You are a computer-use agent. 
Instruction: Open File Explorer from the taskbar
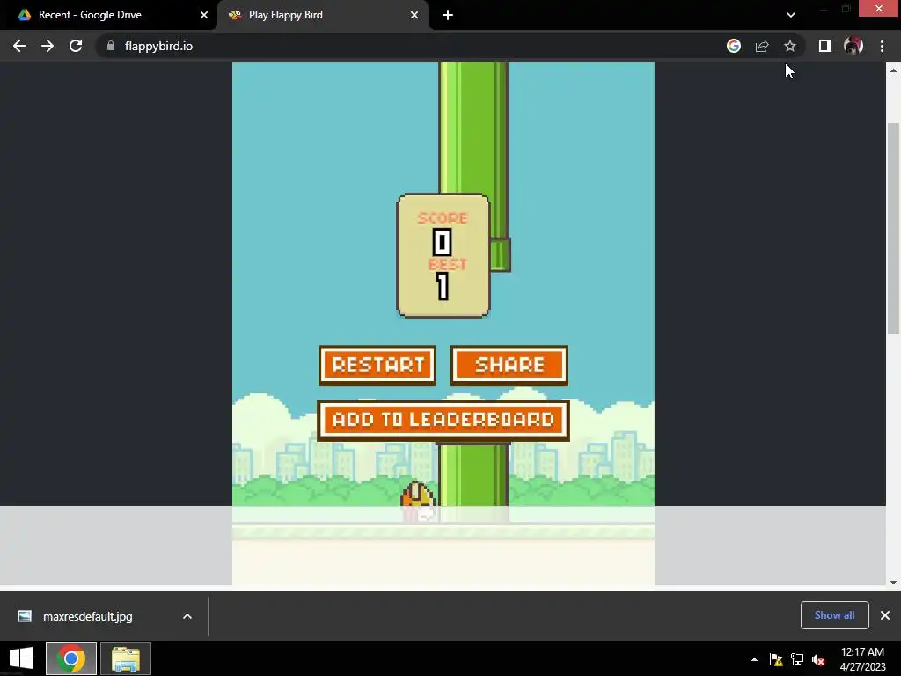126,658
